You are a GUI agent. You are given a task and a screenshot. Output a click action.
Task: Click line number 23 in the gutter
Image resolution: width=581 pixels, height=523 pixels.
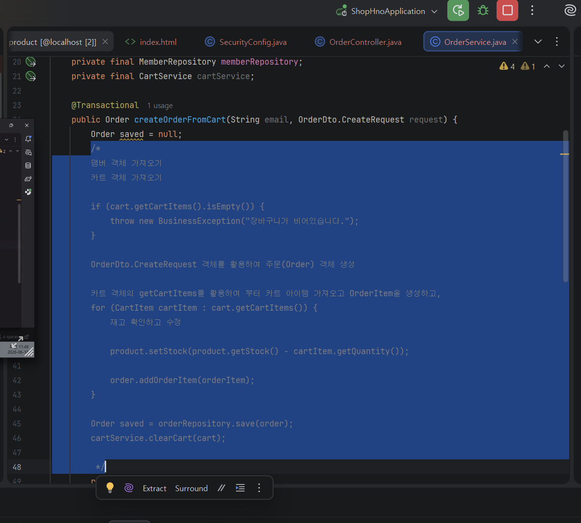click(x=17, y=105)
